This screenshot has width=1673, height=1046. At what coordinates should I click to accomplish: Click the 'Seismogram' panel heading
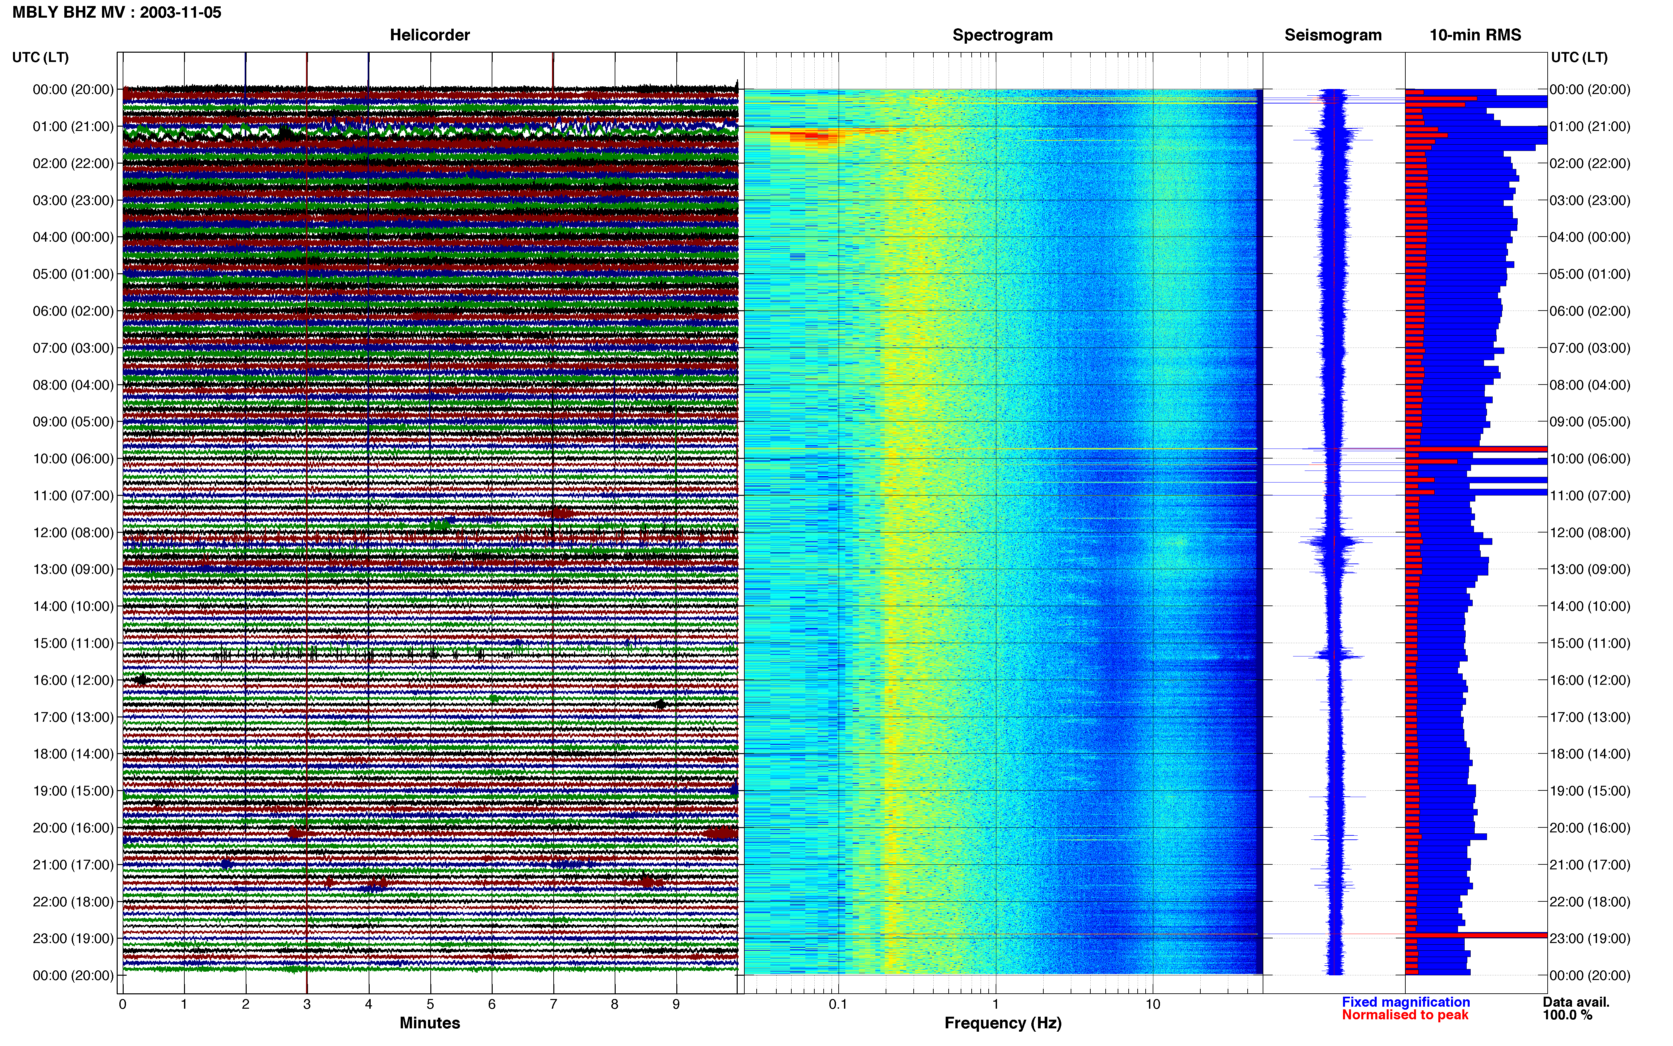(x=1333, y=35)
